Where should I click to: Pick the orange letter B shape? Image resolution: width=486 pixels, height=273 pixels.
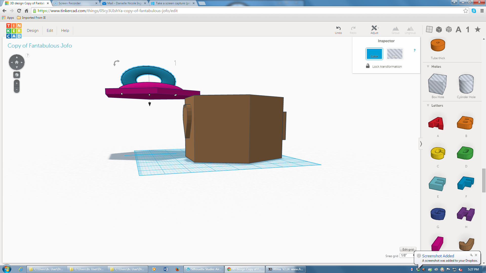[465, 123]
